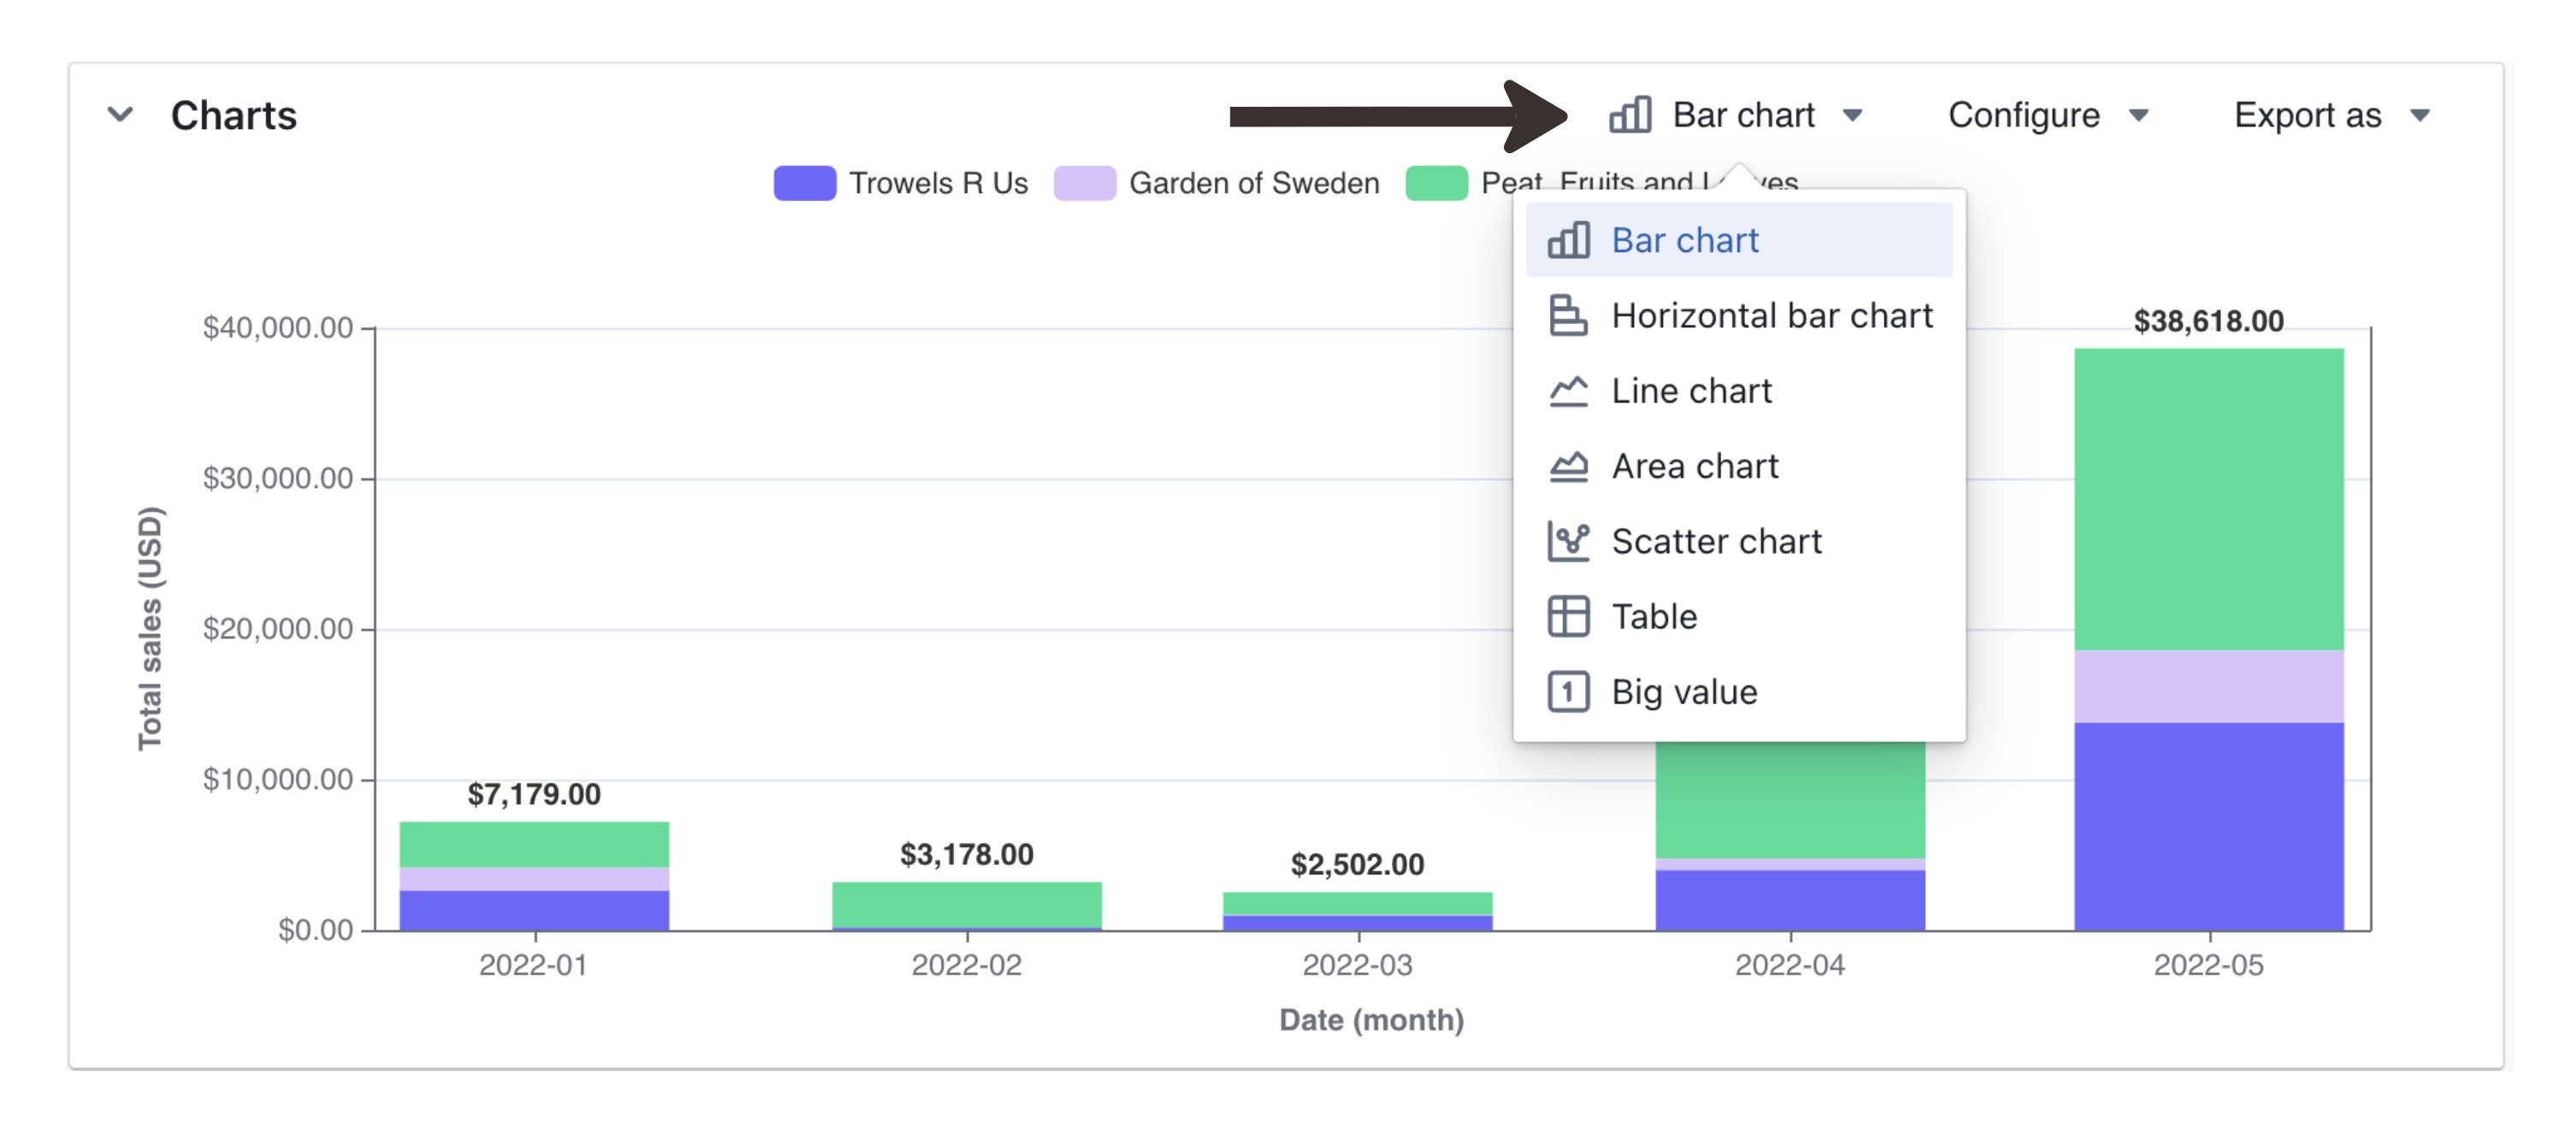Click the $38,618.00 bar total label
2576x1134 pixels.
click(x=2208, y=320)
